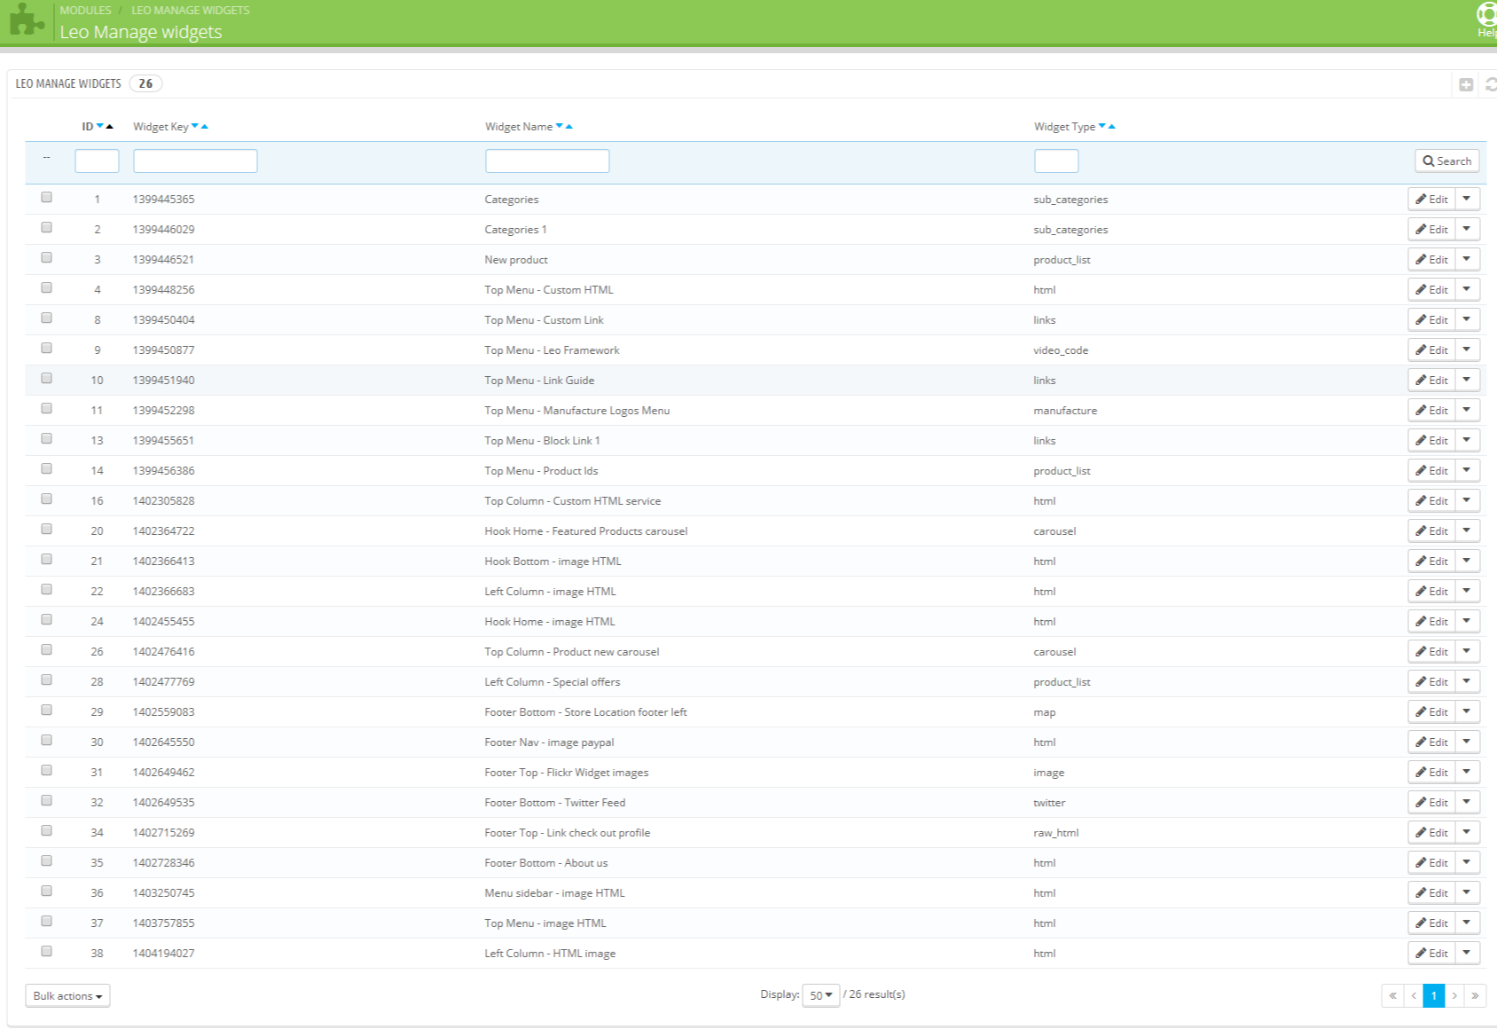Click raw_html widget type cell
The height and width of the screenshot is (1029, 1497).
pyautogui.click(x=1055, y=833)
